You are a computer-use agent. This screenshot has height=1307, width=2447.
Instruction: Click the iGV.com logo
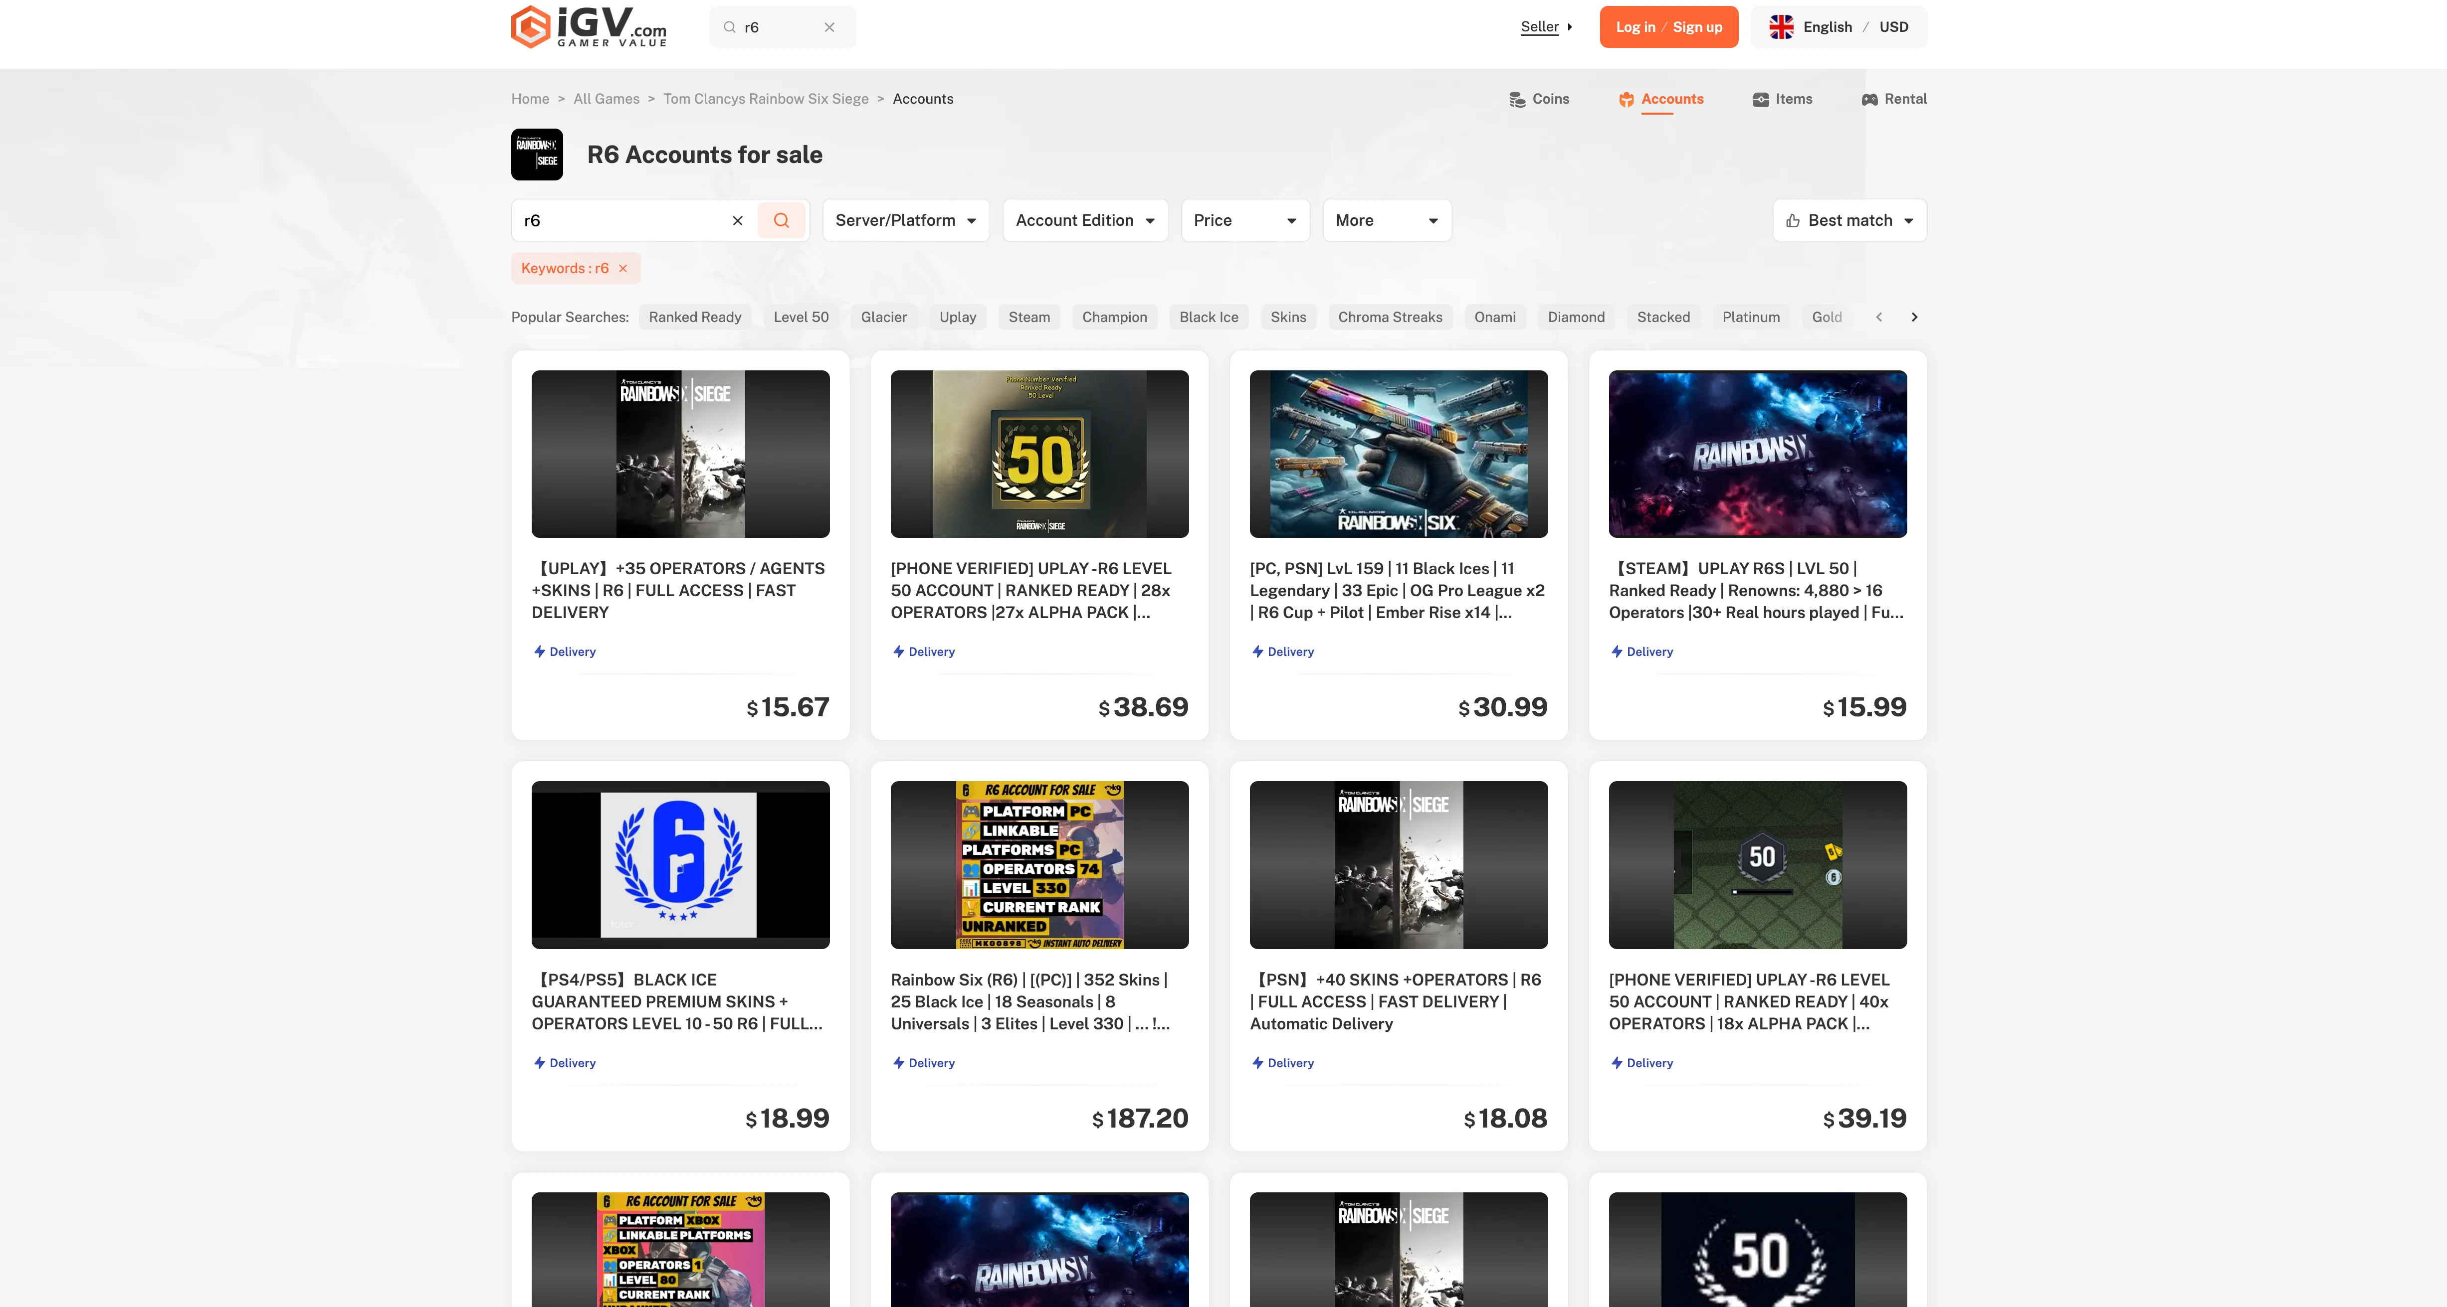click(588, 26)
